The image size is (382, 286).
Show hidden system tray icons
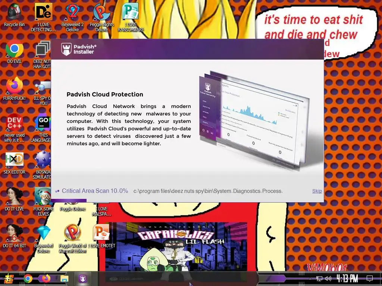point(310,279)
